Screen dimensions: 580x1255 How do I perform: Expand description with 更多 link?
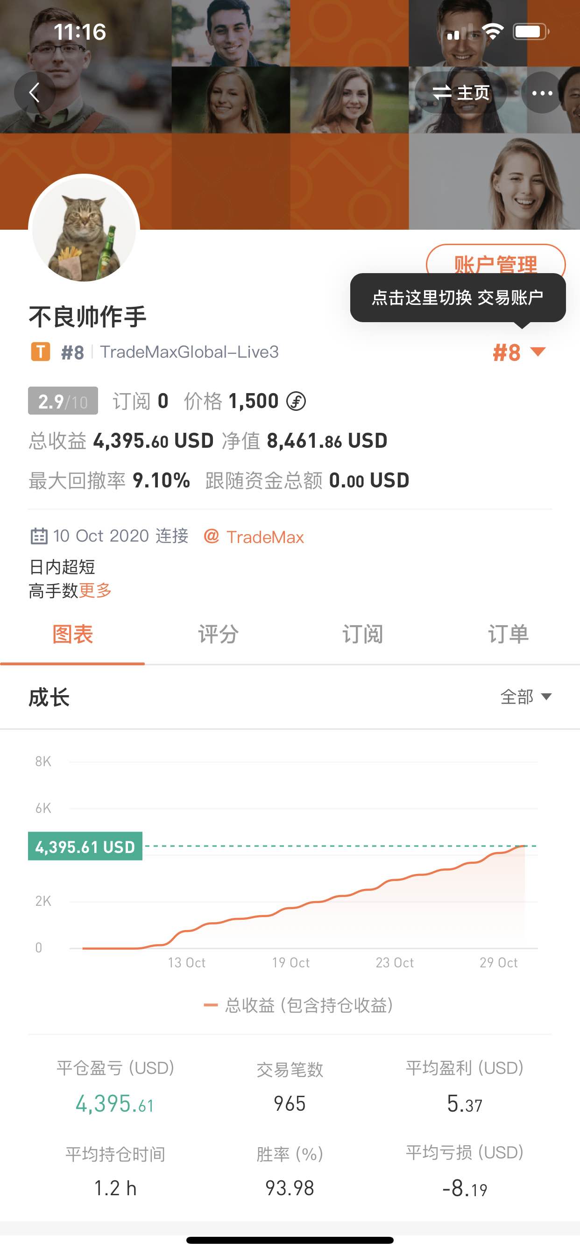[95, 591]
